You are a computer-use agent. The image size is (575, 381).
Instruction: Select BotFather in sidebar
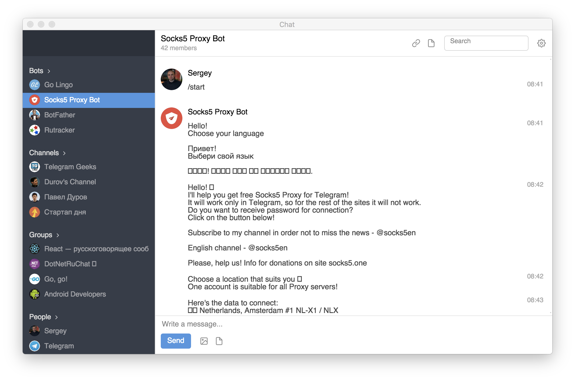click(60, 114)
